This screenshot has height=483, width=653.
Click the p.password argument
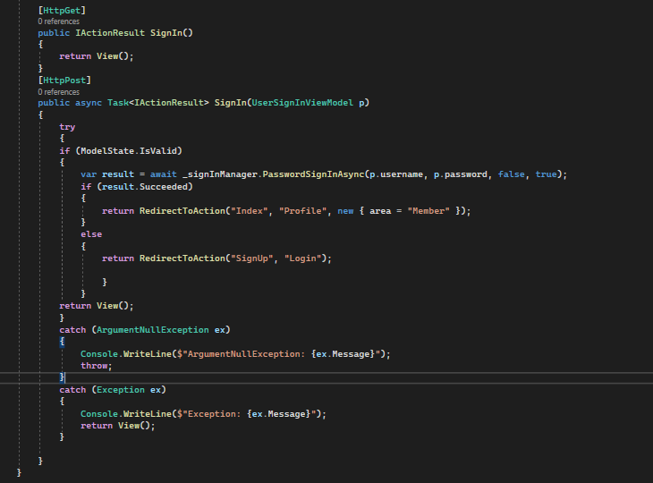coord(460,174)
